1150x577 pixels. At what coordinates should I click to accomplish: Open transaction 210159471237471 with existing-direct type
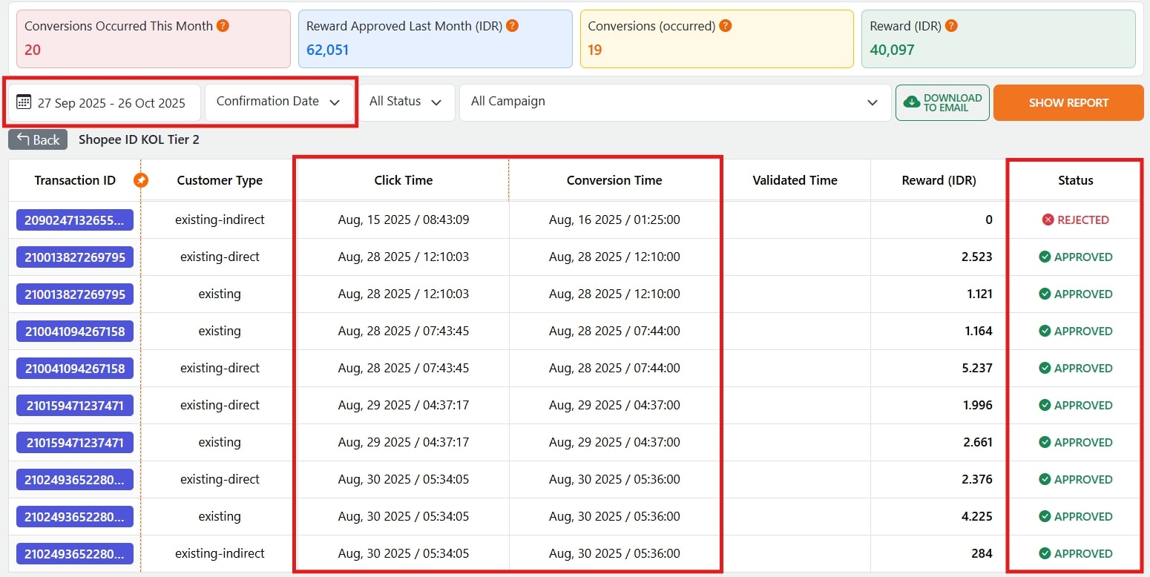tap(75, 405)
